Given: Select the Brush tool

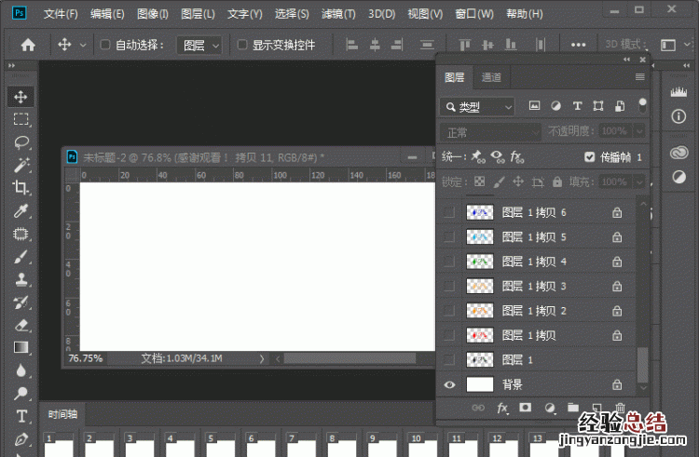Looking at the screenshot, I should 21,257.
